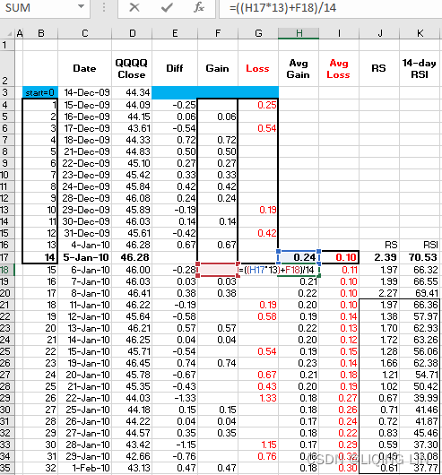Click close price '43.42'
The height and width of the screenshot is (475, 442).
(x=132, y=445)
